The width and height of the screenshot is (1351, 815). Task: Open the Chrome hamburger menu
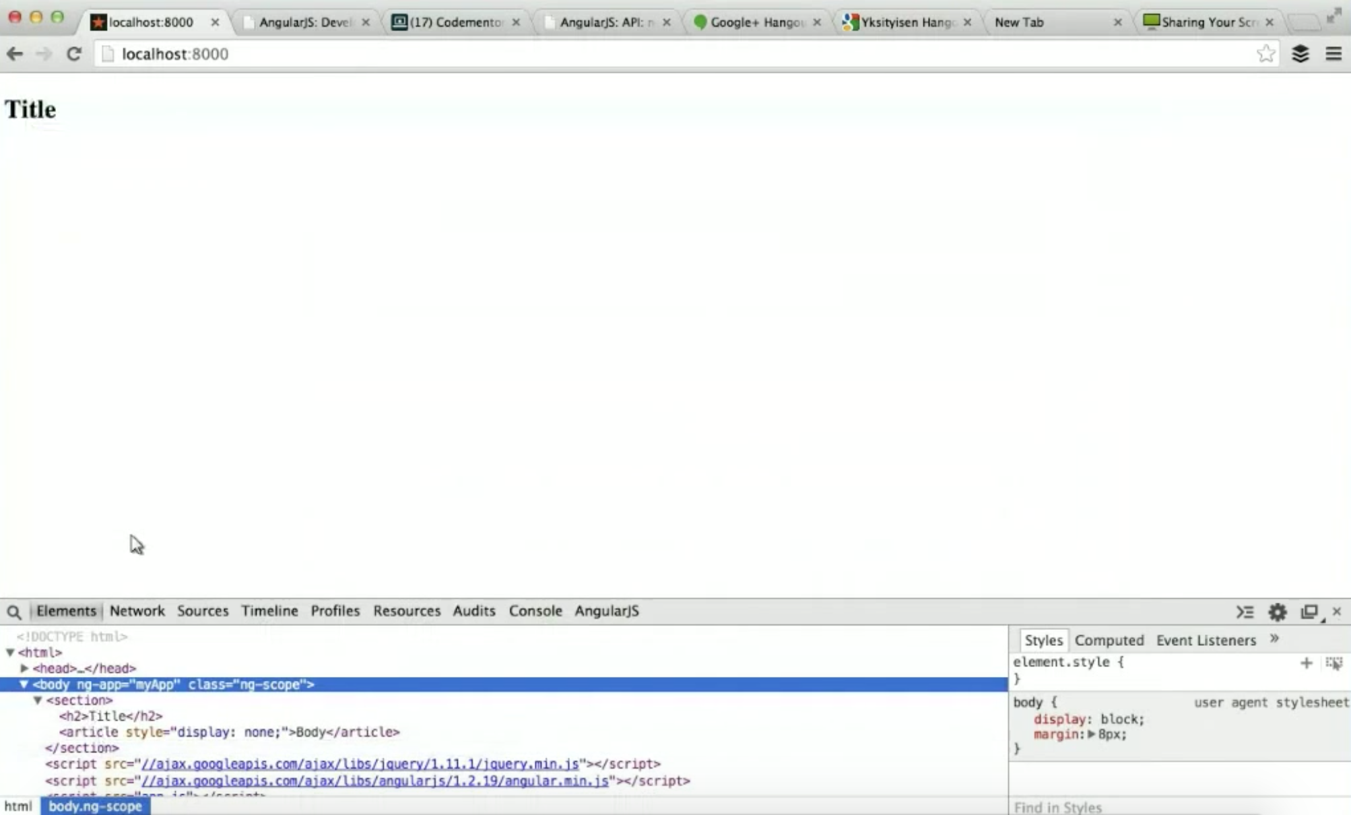pos(1333,54)
